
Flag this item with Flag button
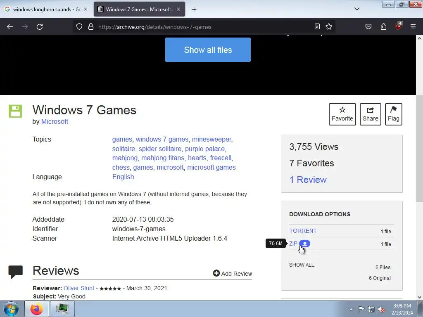click(394, 114)
